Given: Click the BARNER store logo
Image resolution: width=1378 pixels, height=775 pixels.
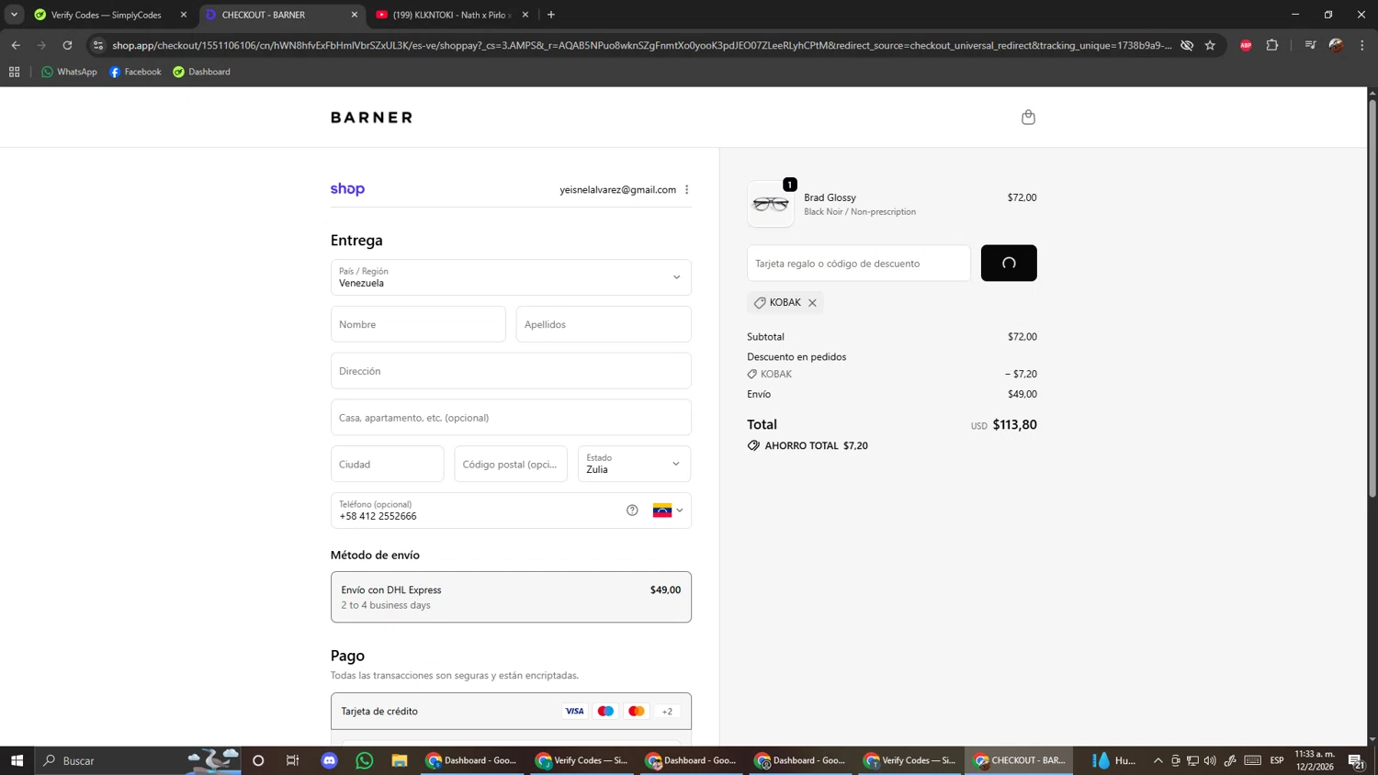Looking at the screenshot, I should 371,118.
